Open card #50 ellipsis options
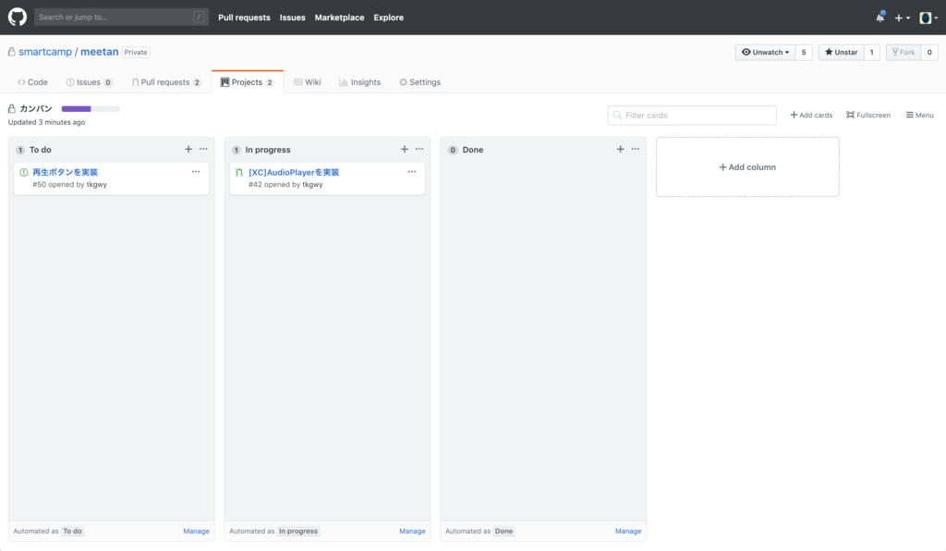This screenshot has height=551, width=946. (196, 171)
